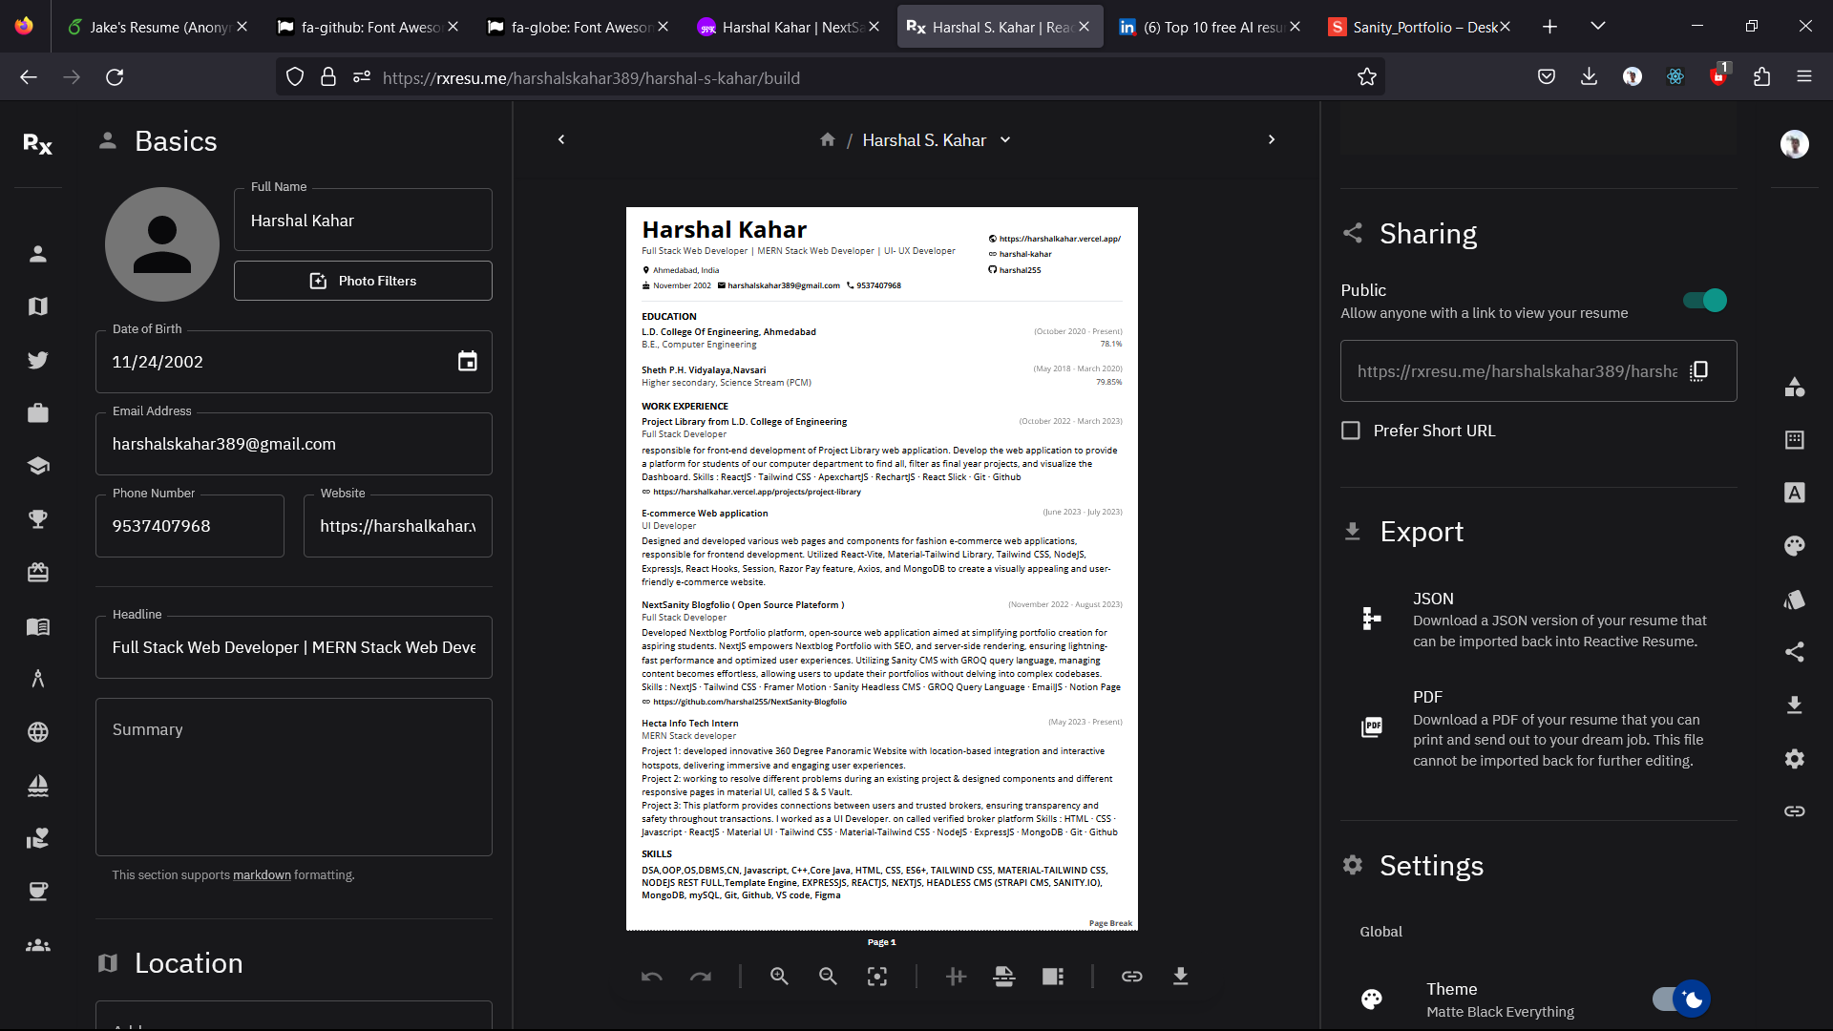Click the trophy Awards section icon

[38, 519]
